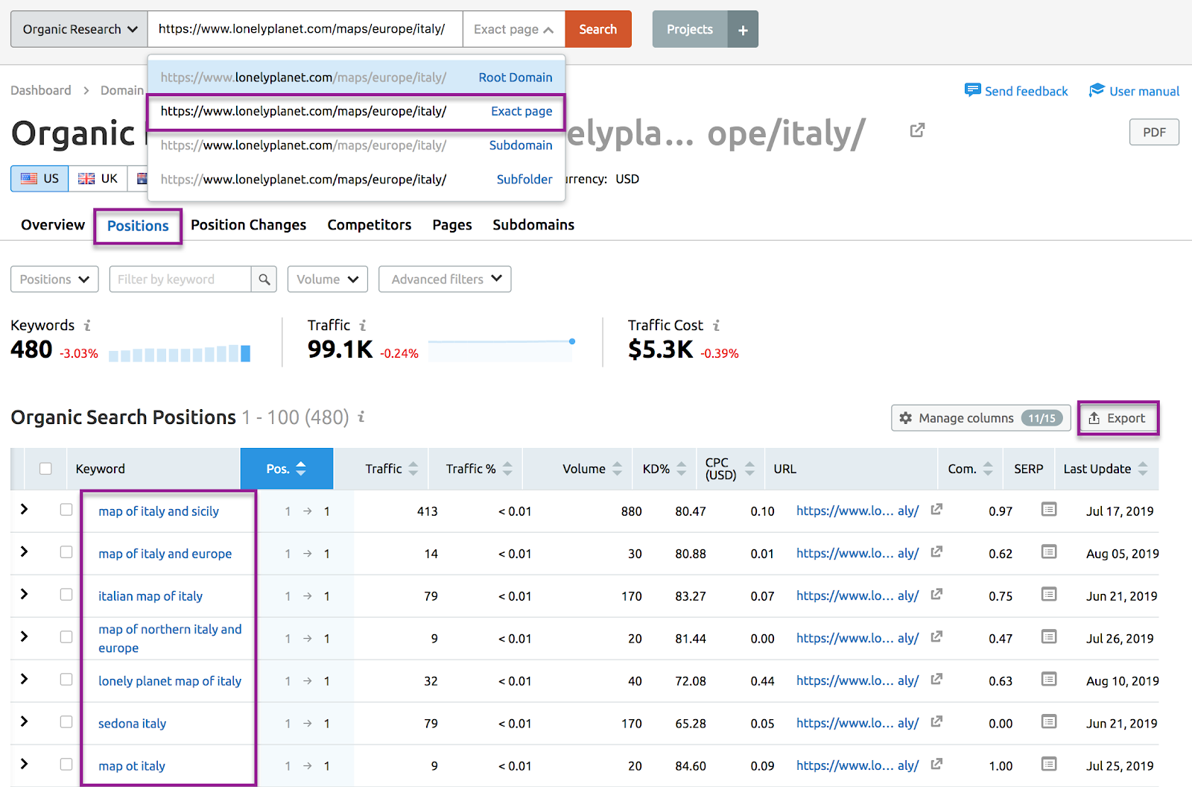Image resolution: width=1192 pixels, height=787 pixels.
Task: Click the User manual graduation cap icon
Action: pos(1097,90)
